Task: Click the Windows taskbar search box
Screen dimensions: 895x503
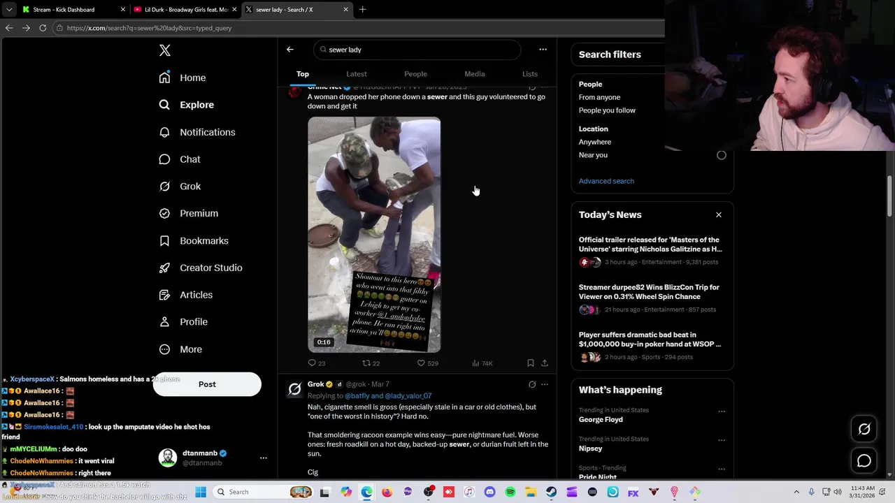Action: [x=262, y=492]
